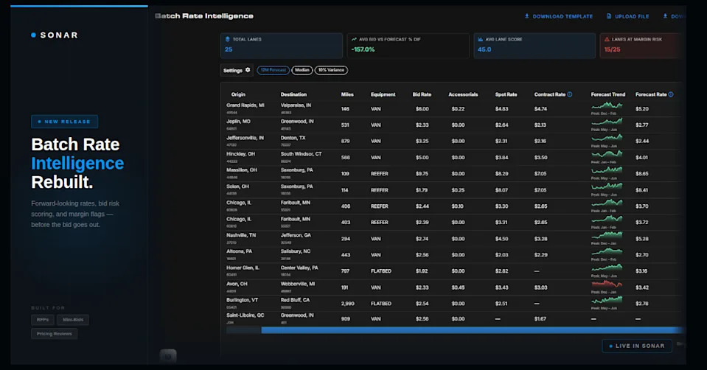The image size is (707, 370).
Task: Click the Total Lanes card icon
Action: 228,39
